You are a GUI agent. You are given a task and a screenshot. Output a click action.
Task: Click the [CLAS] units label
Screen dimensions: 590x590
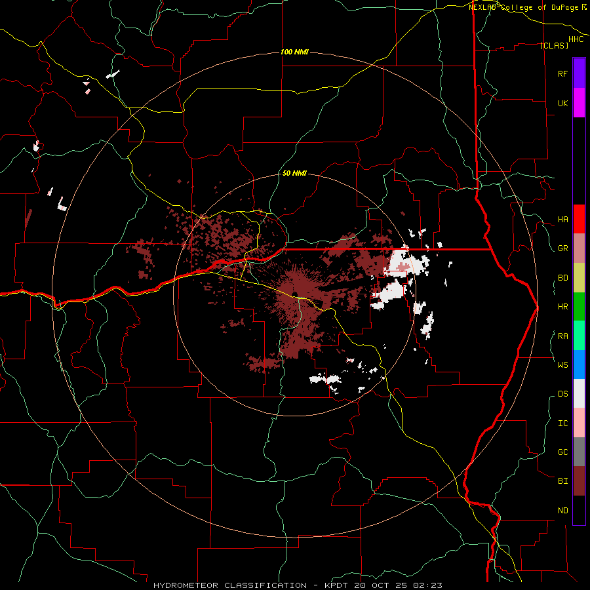pos(554,45)
